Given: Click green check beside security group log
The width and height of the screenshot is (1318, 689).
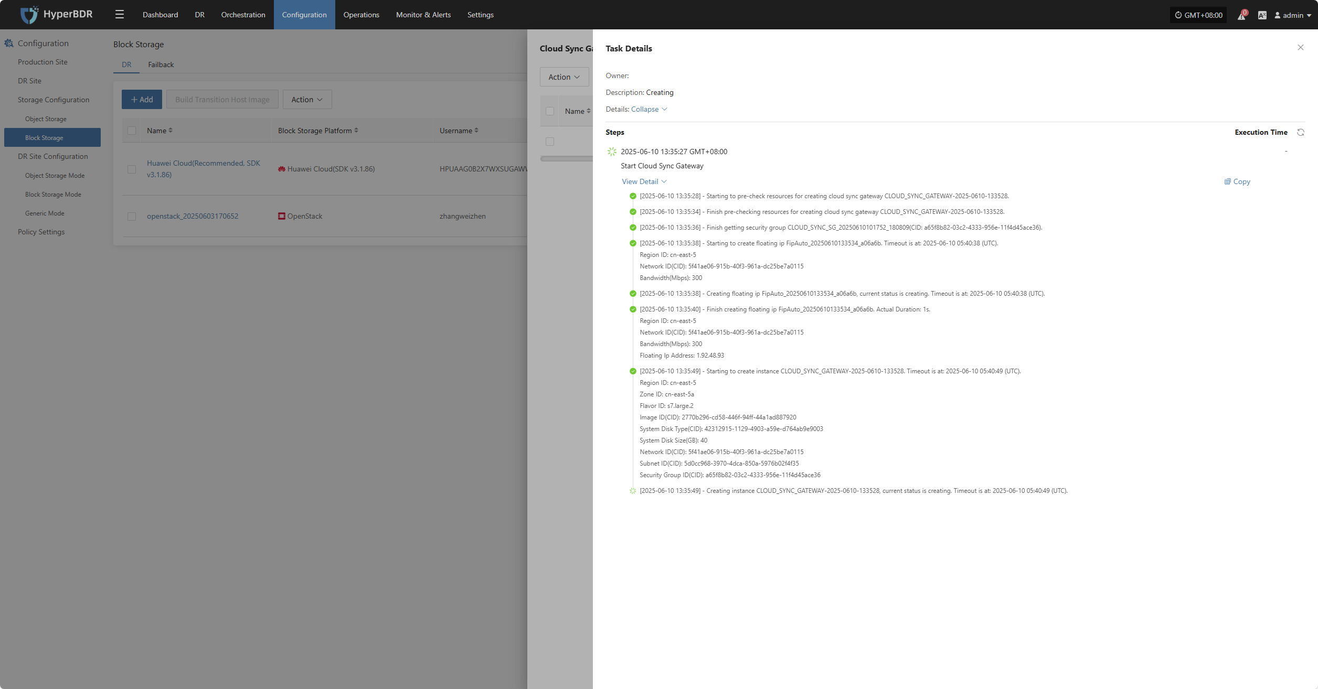Looking at the screenshot, I should [x=633, y=228].
